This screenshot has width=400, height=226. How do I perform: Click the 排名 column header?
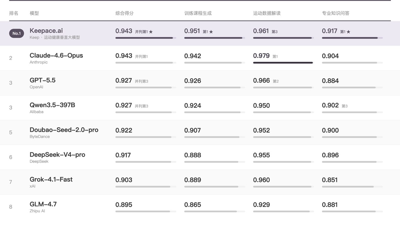14,13
